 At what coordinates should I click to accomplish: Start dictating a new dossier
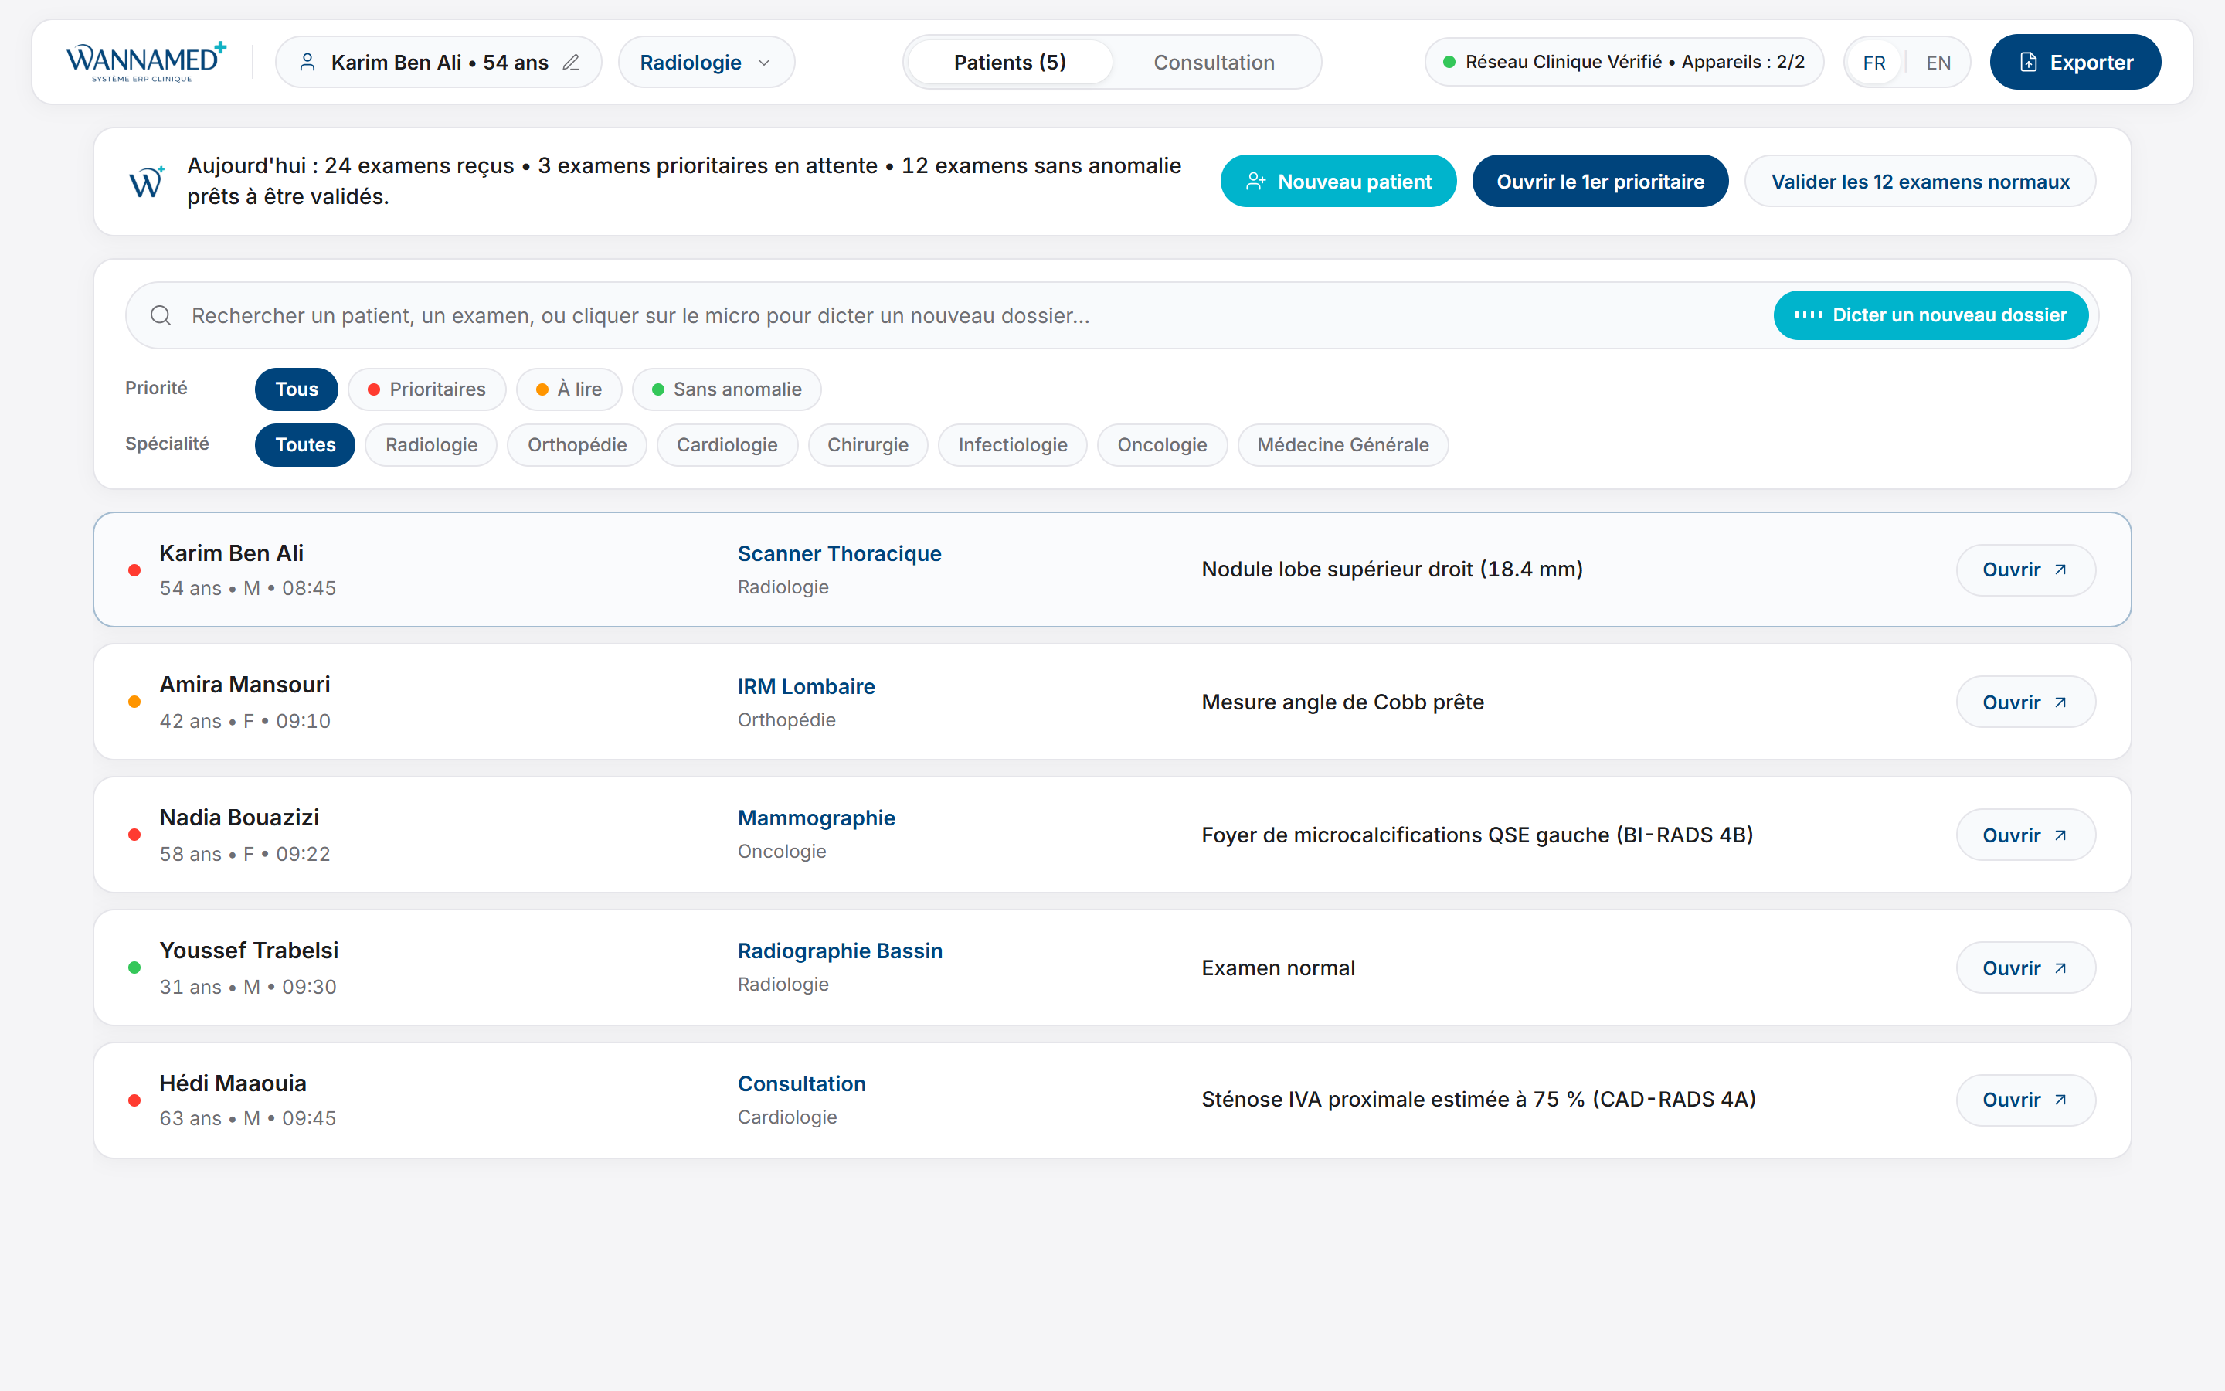click(x=1931, y=315)
